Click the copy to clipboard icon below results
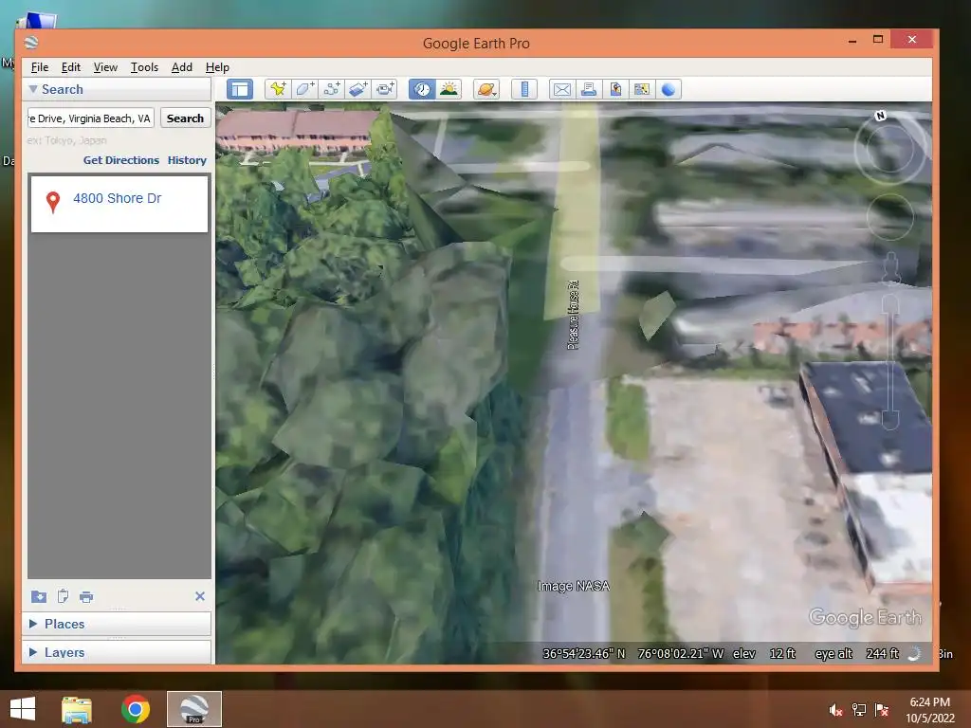 point(63,597)
